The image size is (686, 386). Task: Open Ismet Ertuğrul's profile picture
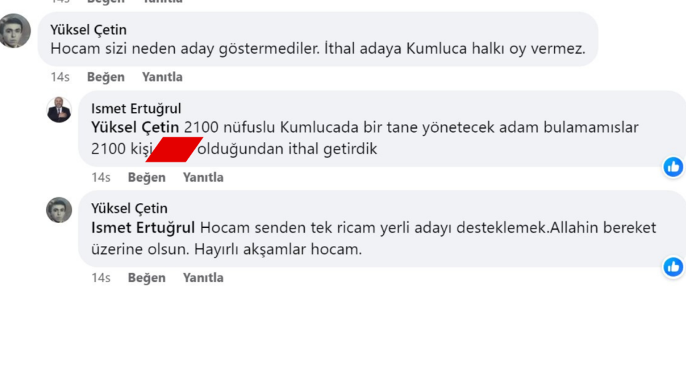(x=59, y=110)
